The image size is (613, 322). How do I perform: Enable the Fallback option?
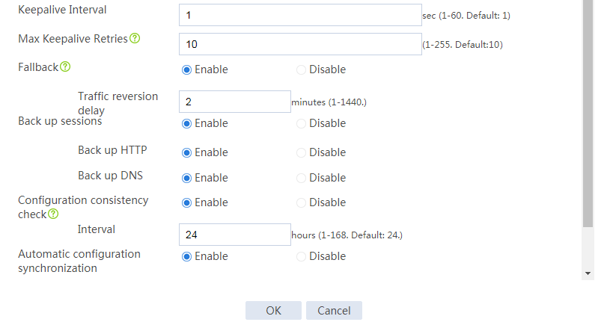186,70
